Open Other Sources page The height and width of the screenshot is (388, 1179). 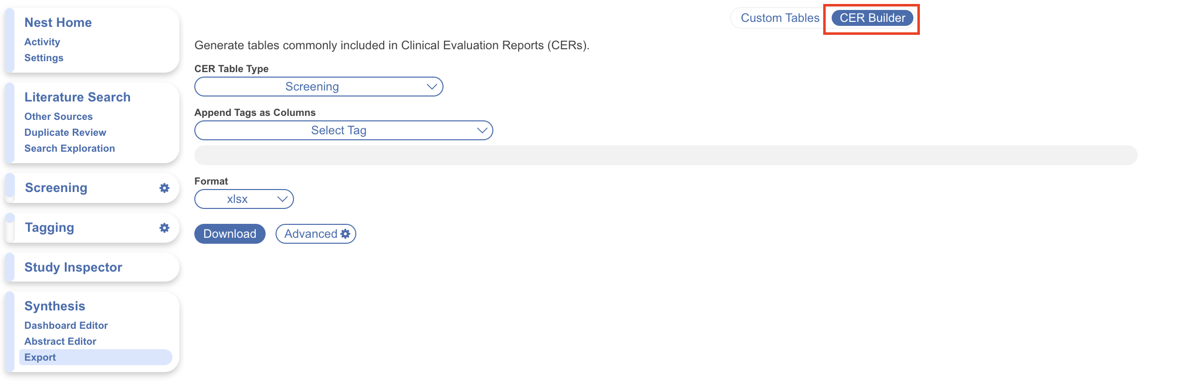[x=58, y=116]
